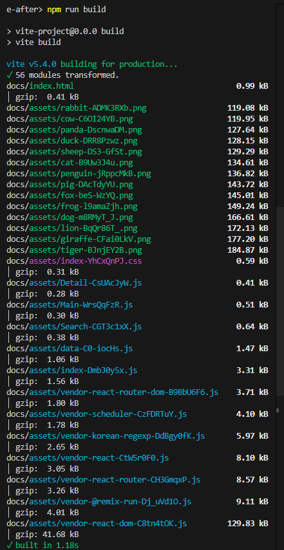
Task: Select 'vite-project@0.0.0 build' line
Action: (70, 32)
